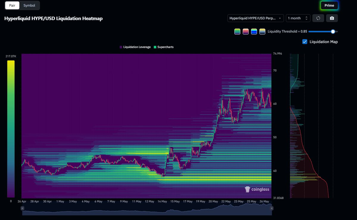Toggle the Liquidation Leverage legend item
The image size is (357, 220).
click(135, 47)
